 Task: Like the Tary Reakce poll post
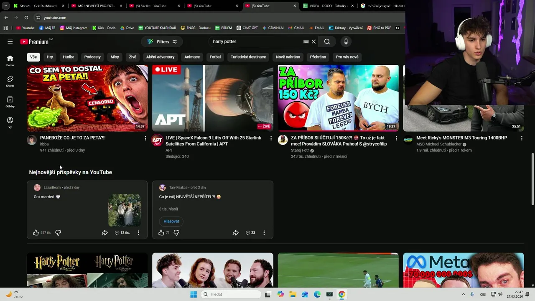[x=161, y=232]
